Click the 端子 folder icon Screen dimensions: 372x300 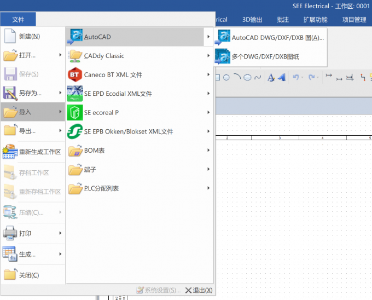click(x=75, y=170)
